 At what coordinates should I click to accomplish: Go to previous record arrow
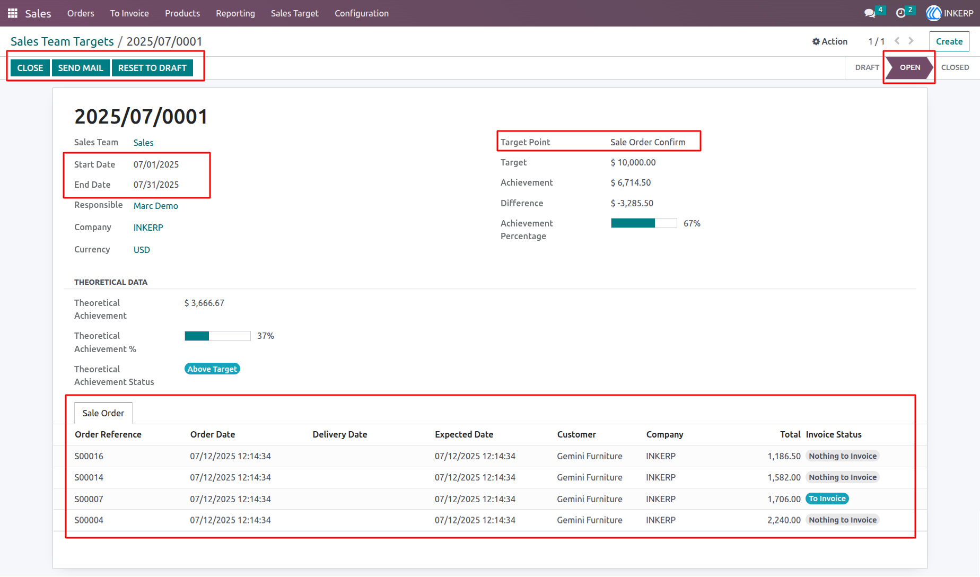click(897, 41)
